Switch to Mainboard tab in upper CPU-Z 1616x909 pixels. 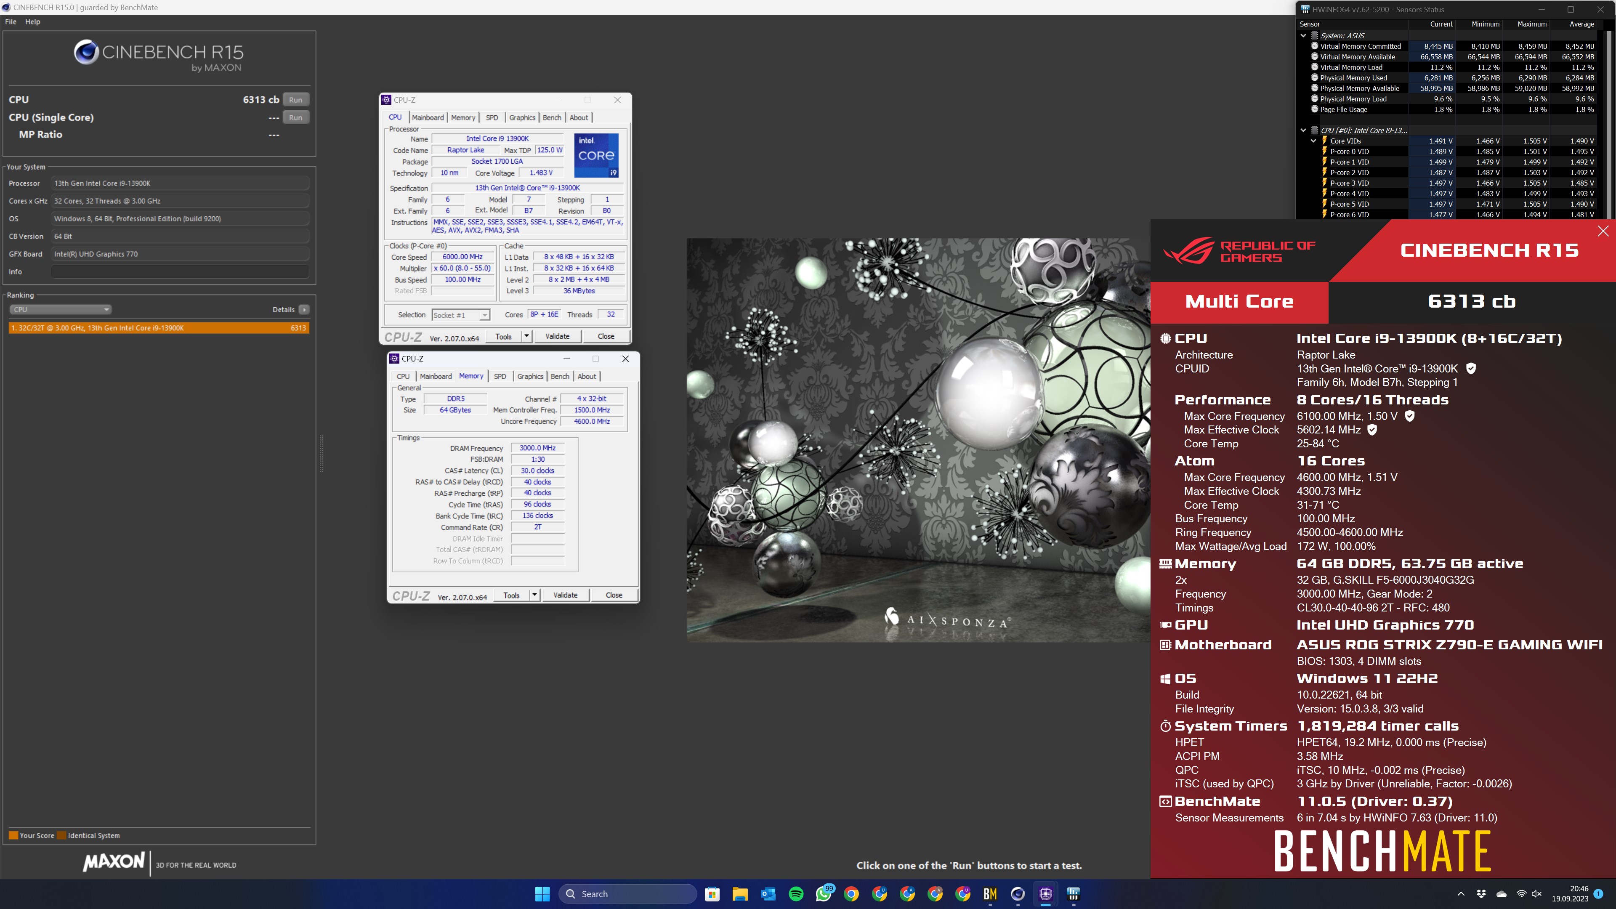428,117
